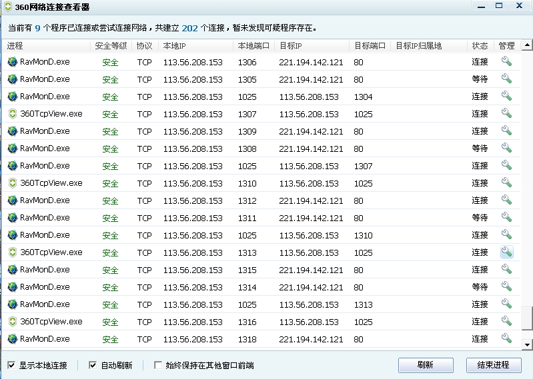Click the 刷新 button

[426, 365]
